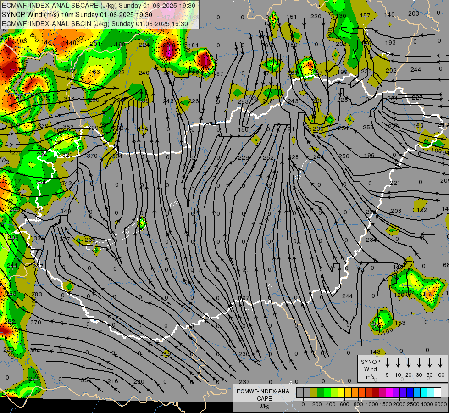Click the 'SYNOP Wind m/s' legend label

(370, 369)
